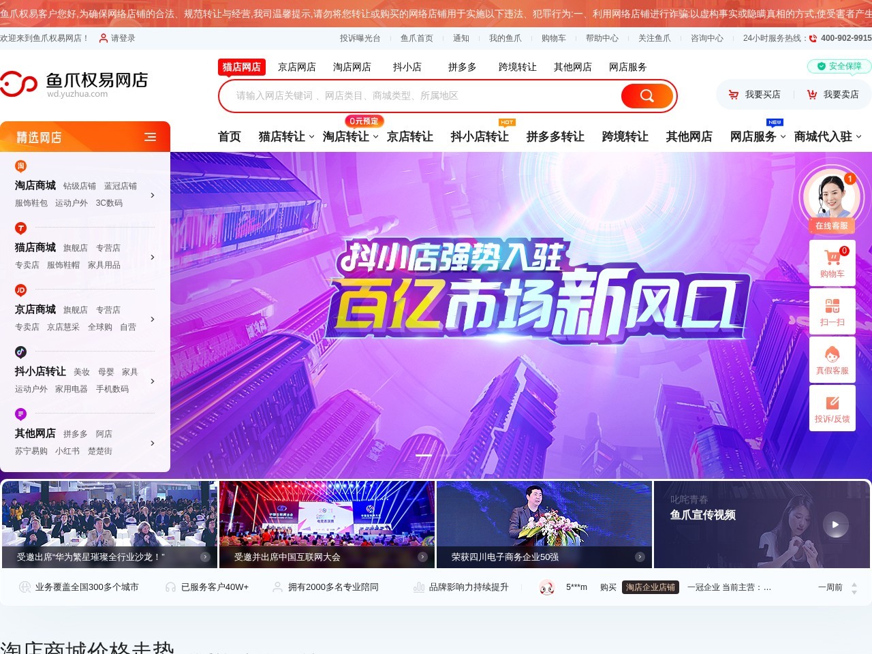
Task: Click the arrow on 电子商务企业50强 caption
Action: tap(640, 557)
